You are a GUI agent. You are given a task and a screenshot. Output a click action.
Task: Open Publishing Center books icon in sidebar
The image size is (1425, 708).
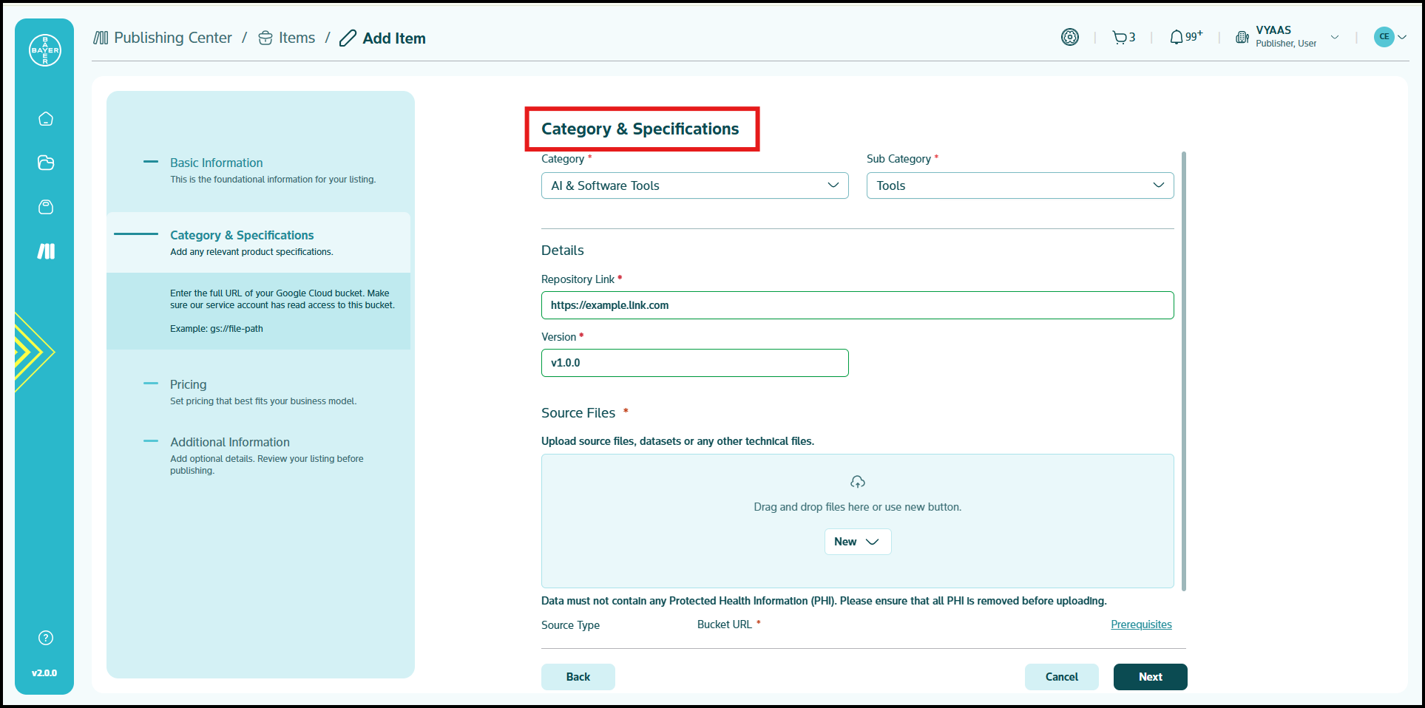(x=46, y=251)
